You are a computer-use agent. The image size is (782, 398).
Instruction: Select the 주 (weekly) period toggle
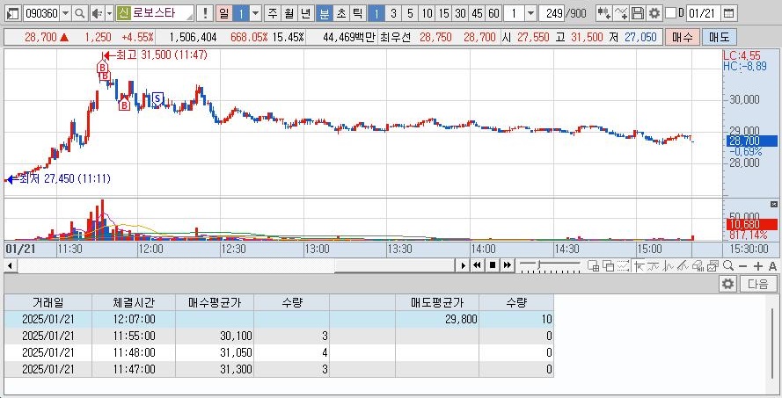272,13
